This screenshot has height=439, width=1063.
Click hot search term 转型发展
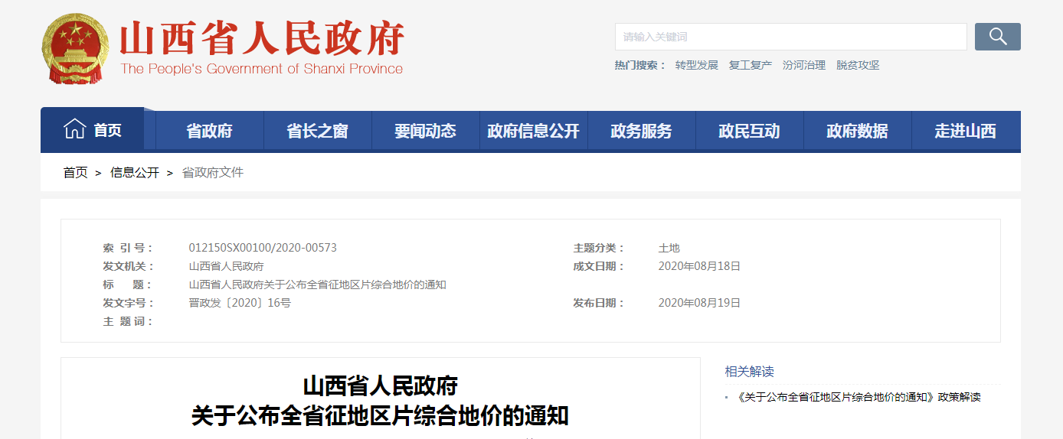pyautogui.click(x=696, y=66)
